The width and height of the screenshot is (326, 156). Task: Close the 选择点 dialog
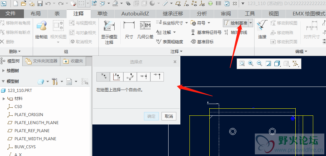175,62
